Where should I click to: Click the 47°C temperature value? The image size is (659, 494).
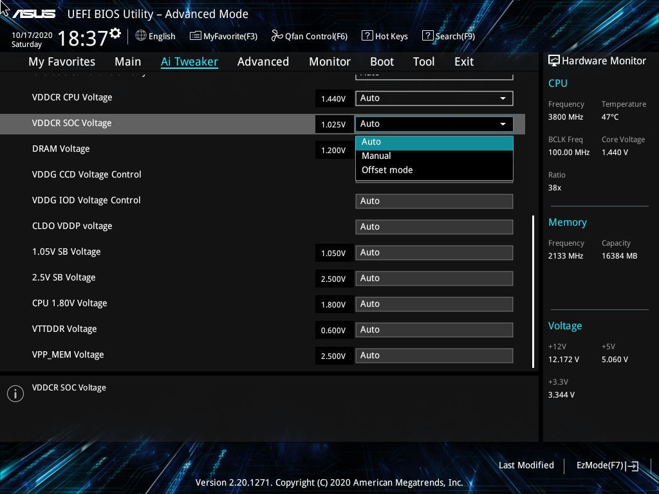pos(610,117)
